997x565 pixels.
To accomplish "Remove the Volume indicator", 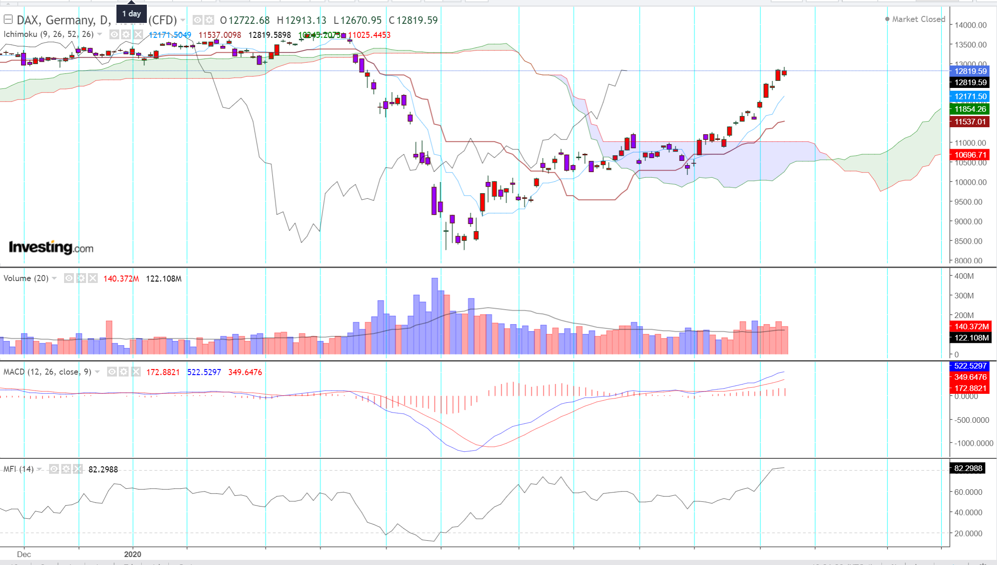I will (x=93, y=278).
